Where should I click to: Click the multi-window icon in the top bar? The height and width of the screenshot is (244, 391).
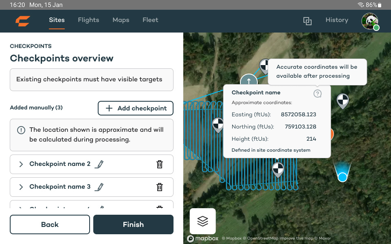pos(308,21)
